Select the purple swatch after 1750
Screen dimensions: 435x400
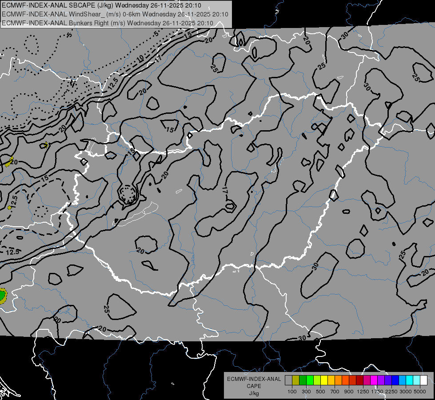(x=381, y=380)
